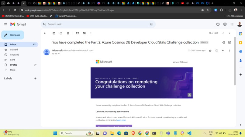Open Google Calendar side panel
245x137 pixels.
click(x=240, y=34)
